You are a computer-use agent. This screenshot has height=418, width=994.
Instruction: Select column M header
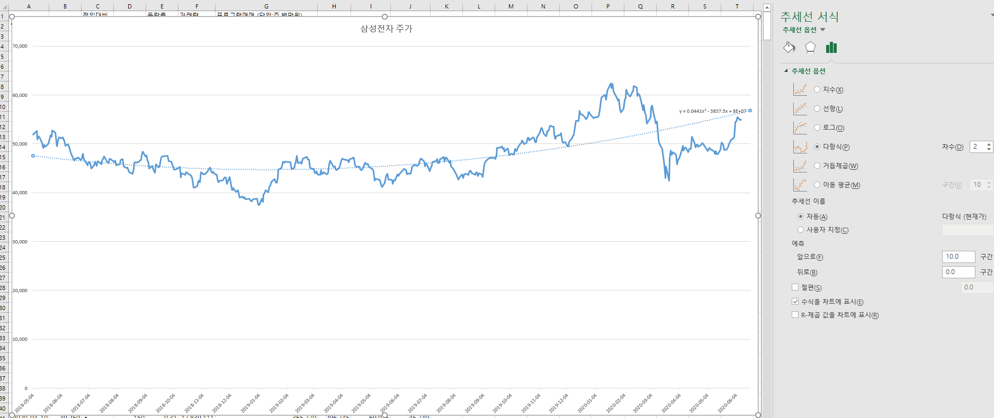[511, 6]
